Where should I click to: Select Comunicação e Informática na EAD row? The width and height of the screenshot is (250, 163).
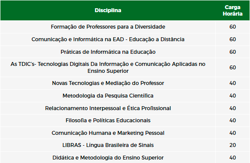[125, 39]
